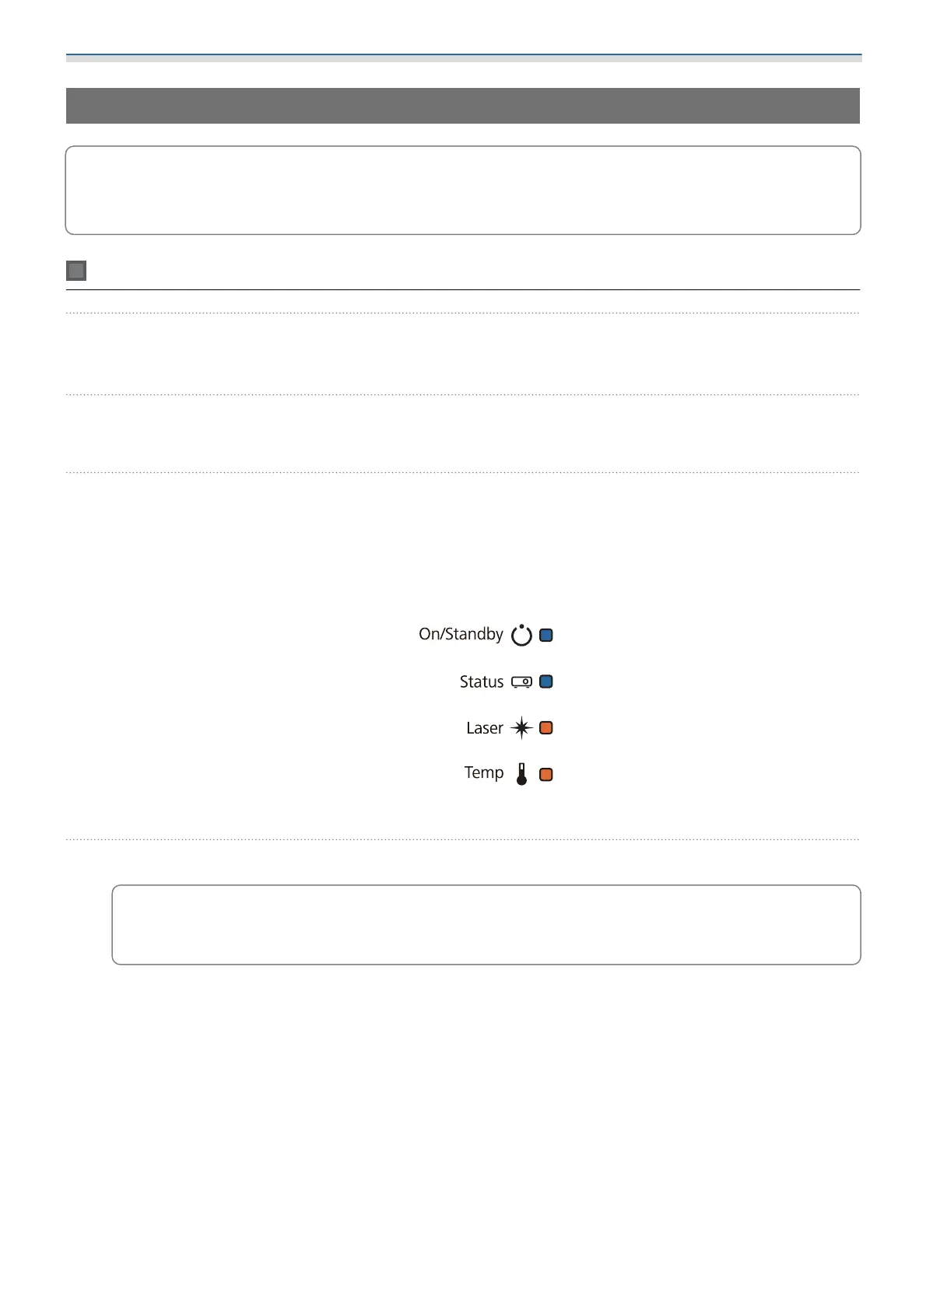Image resolution: width=926 pixels, height=1310 pixels.
Task: Click the dotted separator just above the indicator diagram
Action: click(x=463, y=472)
